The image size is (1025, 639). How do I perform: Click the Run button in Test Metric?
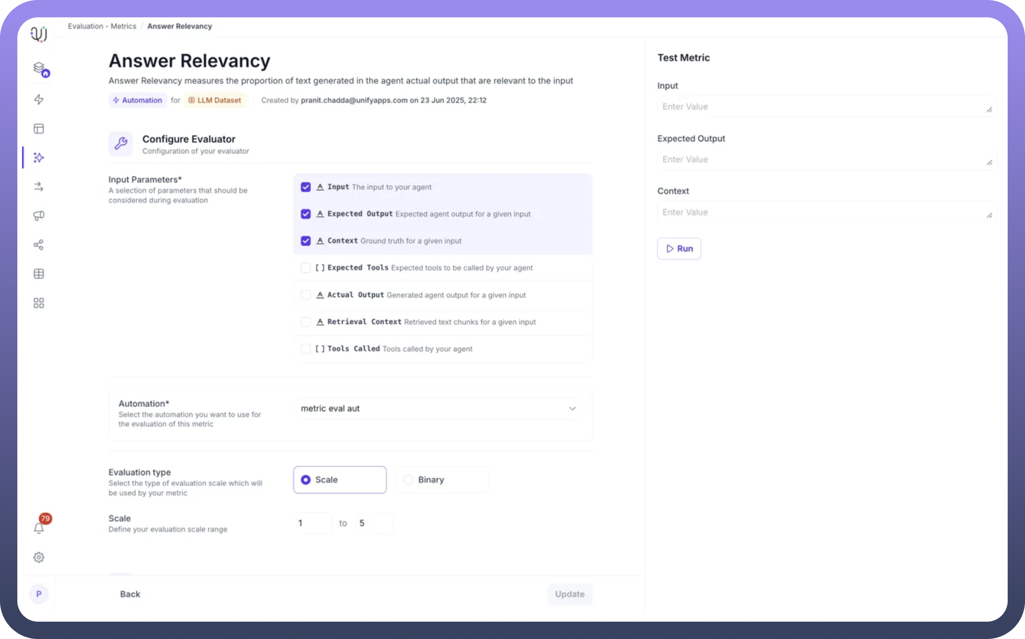point(679,248)
